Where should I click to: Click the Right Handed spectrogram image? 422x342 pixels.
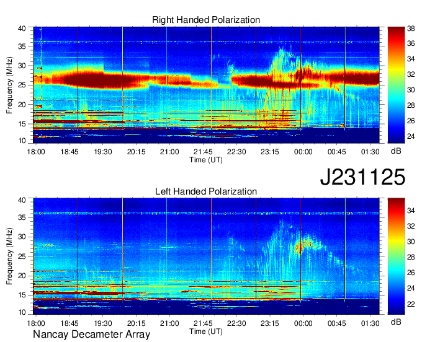[206, 85]
